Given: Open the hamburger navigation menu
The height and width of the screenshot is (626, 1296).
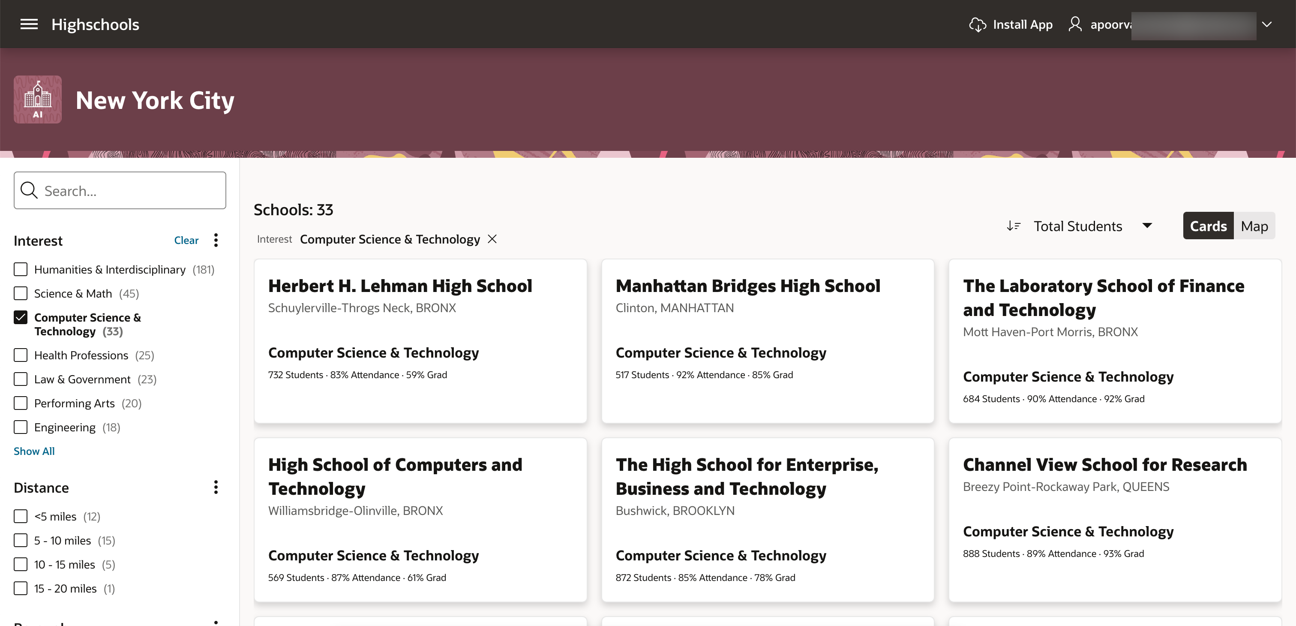Looking at the screenshot, I should tap(29, 24).
